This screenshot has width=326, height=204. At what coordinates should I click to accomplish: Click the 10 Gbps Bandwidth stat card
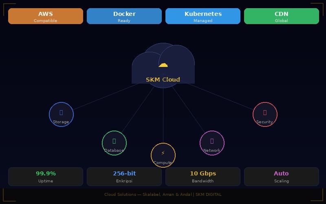click(x=203, y=177)
